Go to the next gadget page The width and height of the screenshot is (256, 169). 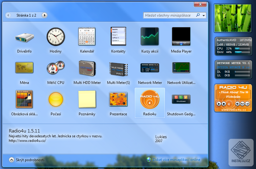click(x=44, y=15)
